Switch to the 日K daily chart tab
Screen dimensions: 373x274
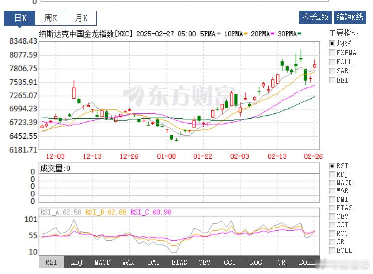(20, 18)
